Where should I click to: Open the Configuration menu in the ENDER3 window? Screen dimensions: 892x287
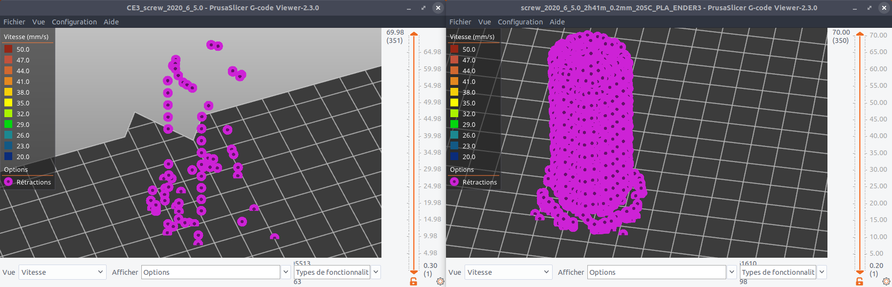(x=520, y=22)
